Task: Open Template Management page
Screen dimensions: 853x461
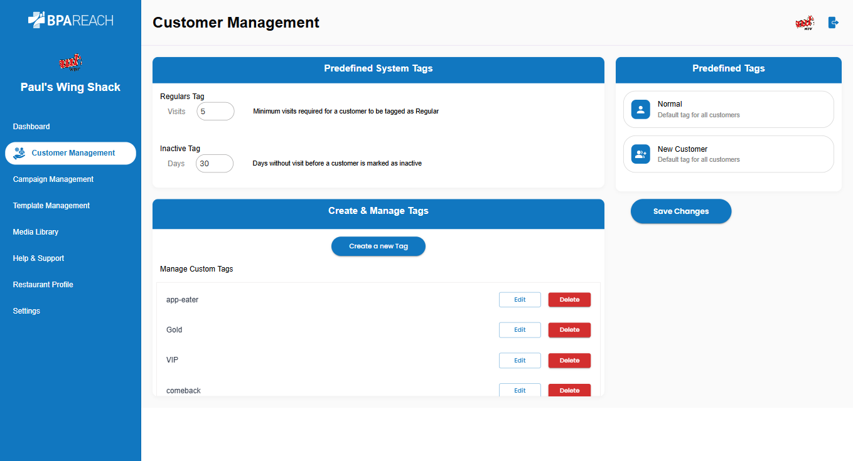Action: point(51,206)
